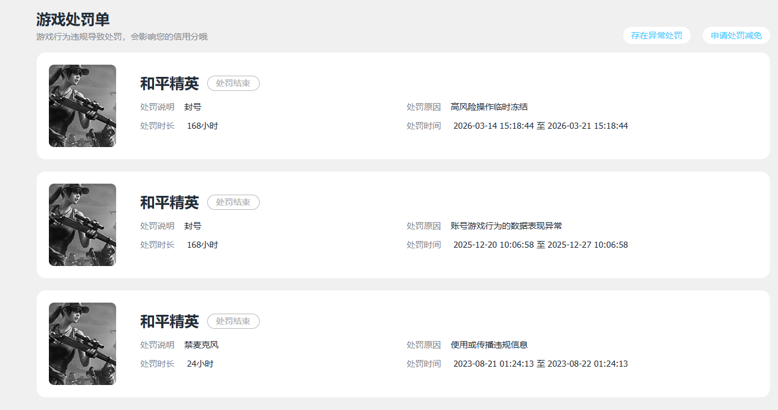Click the 申请处罚减免 button
The height and width of the screenshot is (410, 778).
pos(736,35)
